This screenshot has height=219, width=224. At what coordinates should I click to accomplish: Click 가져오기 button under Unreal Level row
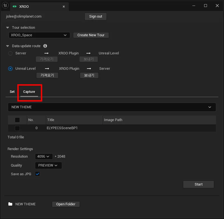[x=47, y=75]
